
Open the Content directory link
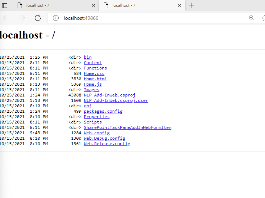[x=93, y=63]
